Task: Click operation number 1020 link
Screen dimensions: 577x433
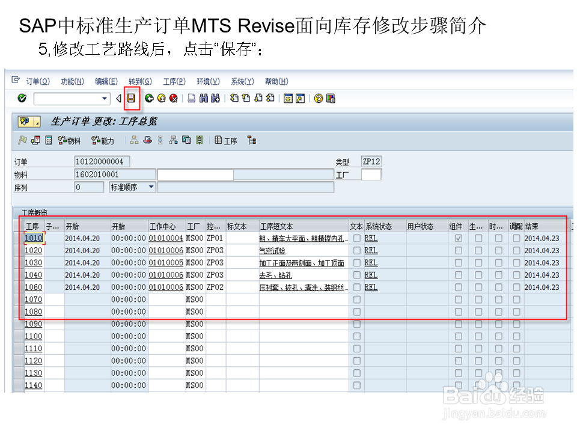Action: point(34,250)
